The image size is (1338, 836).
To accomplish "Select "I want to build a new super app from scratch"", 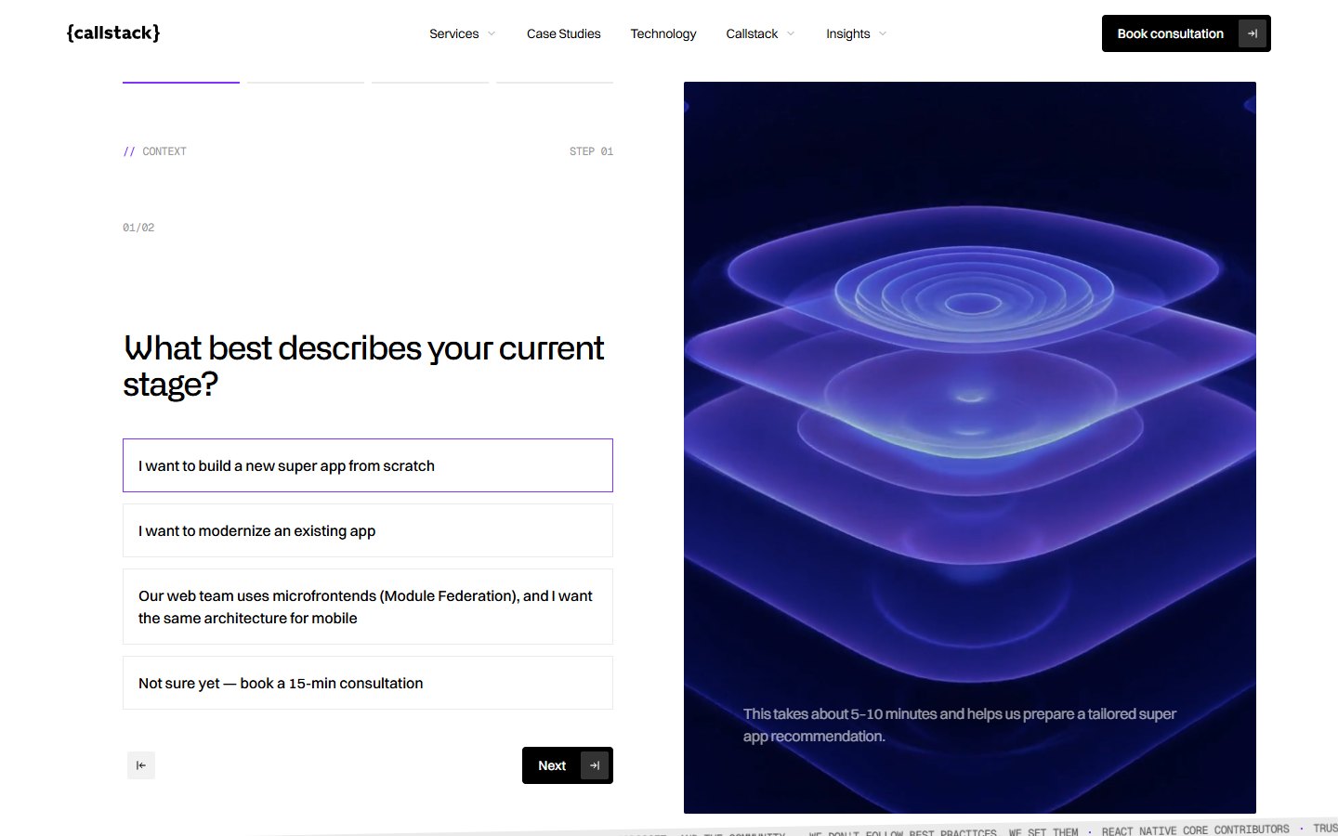I will point(368,465).
